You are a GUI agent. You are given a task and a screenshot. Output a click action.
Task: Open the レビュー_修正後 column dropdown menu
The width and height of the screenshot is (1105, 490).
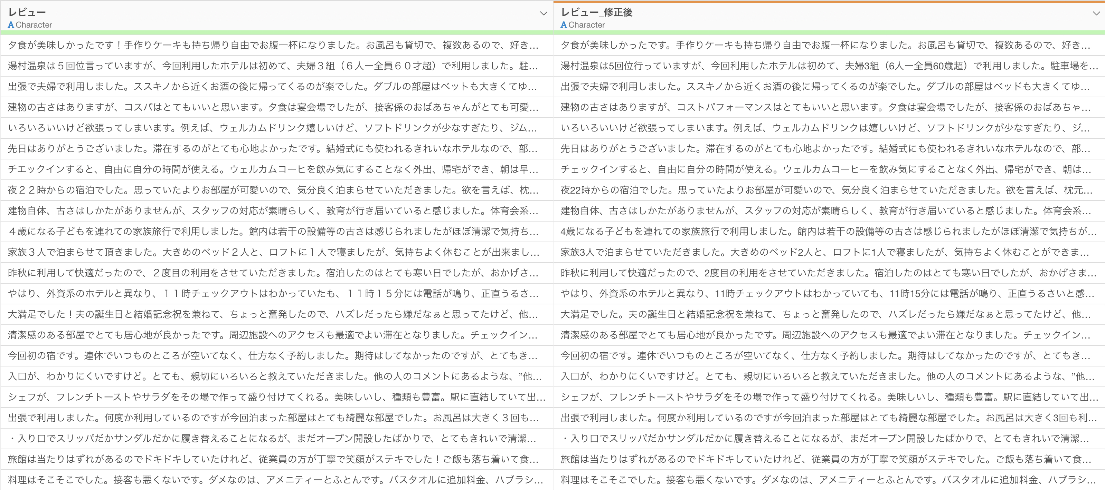[x=1096, y=13]
